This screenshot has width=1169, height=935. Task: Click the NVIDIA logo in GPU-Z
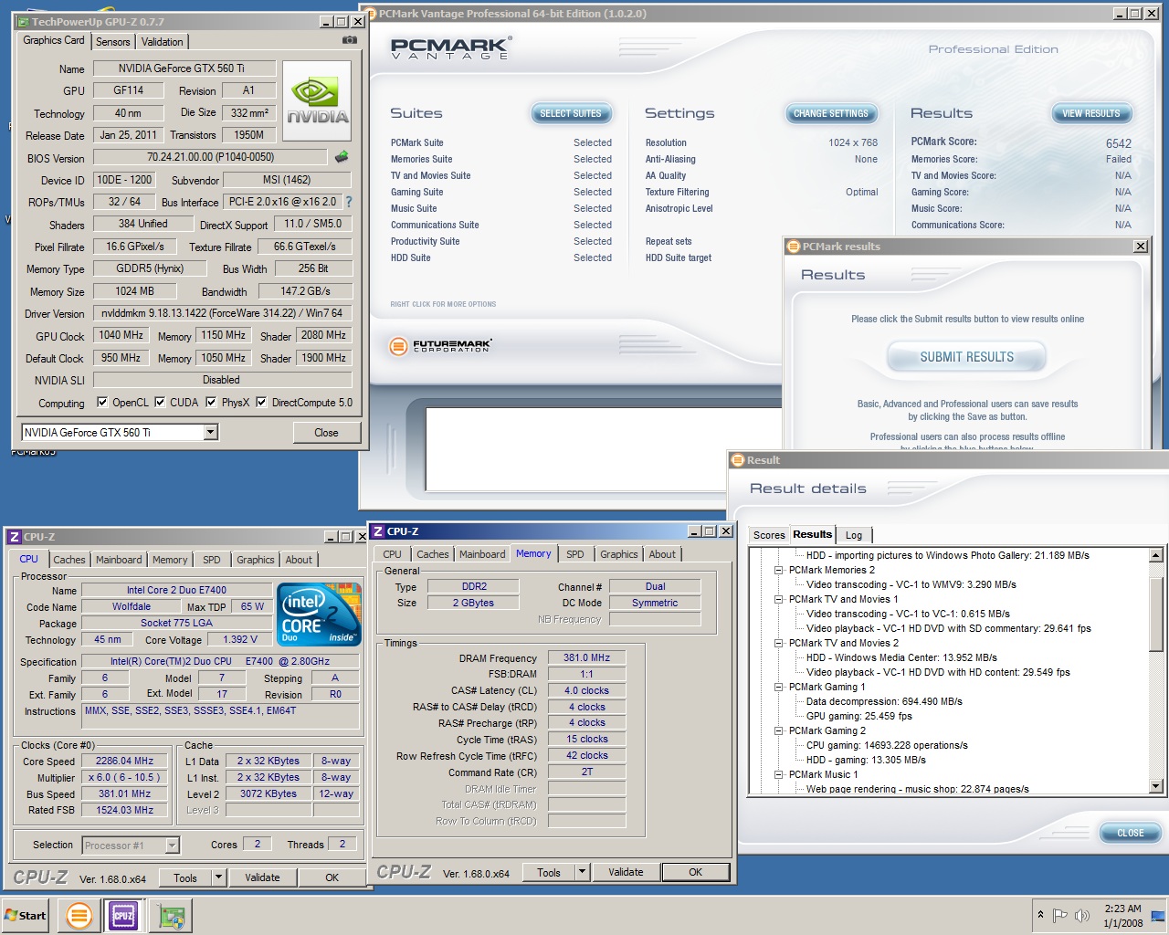[x=317, y=100]
